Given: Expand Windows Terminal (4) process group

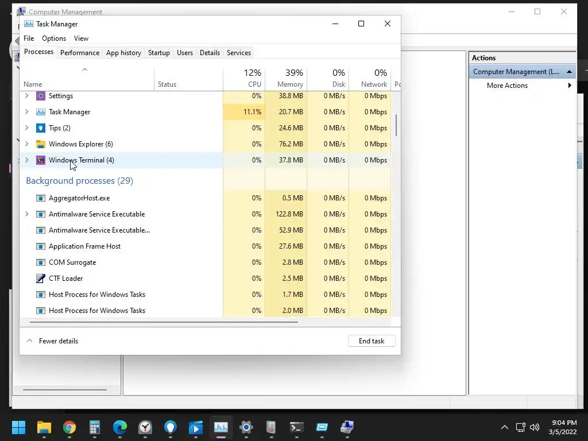Looking at the screenshot, I should (x=26, y=161).
